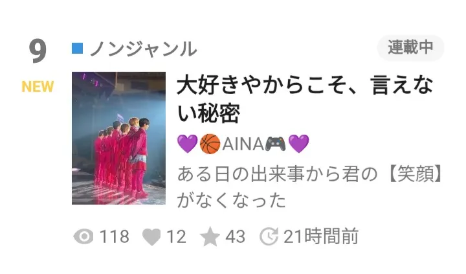Click the yellow NEW label
The height and width of the screenshot is (274, 466).
(38, 87)
